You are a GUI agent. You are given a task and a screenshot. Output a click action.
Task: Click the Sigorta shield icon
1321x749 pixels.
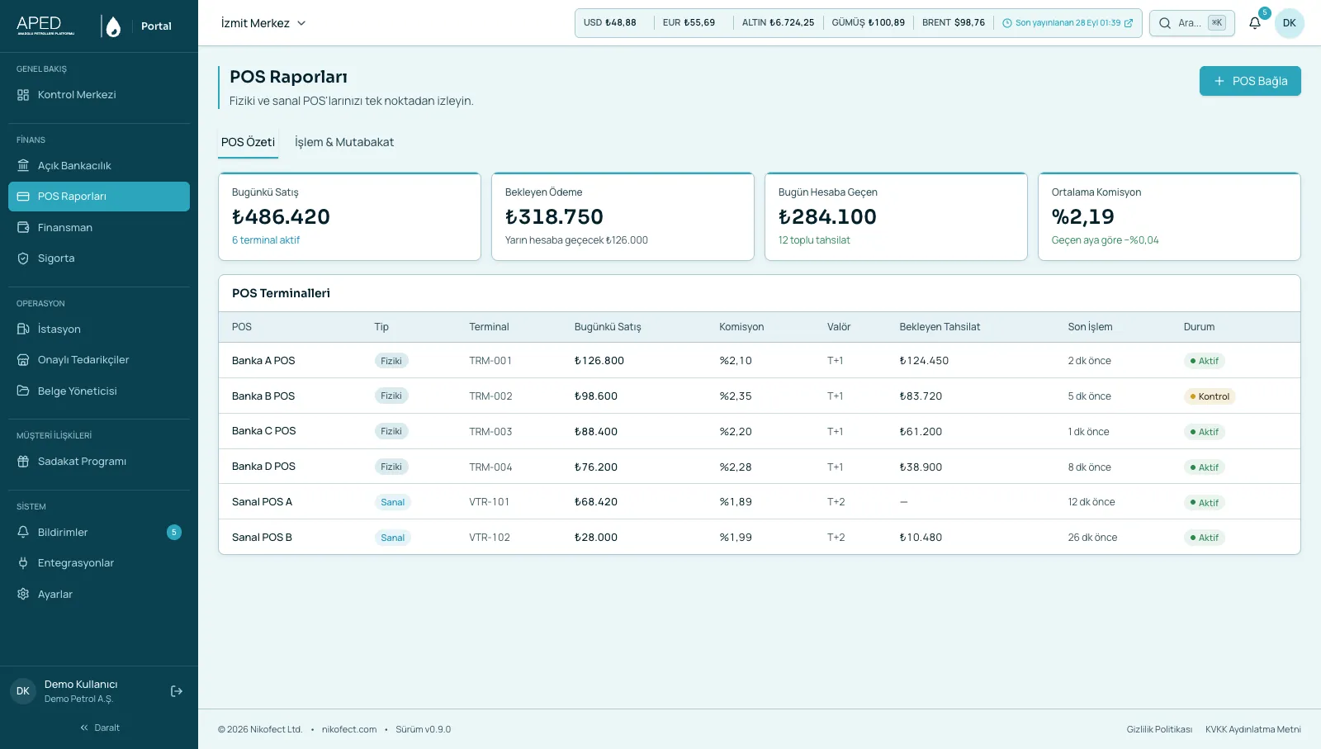(x=23, y=258)
